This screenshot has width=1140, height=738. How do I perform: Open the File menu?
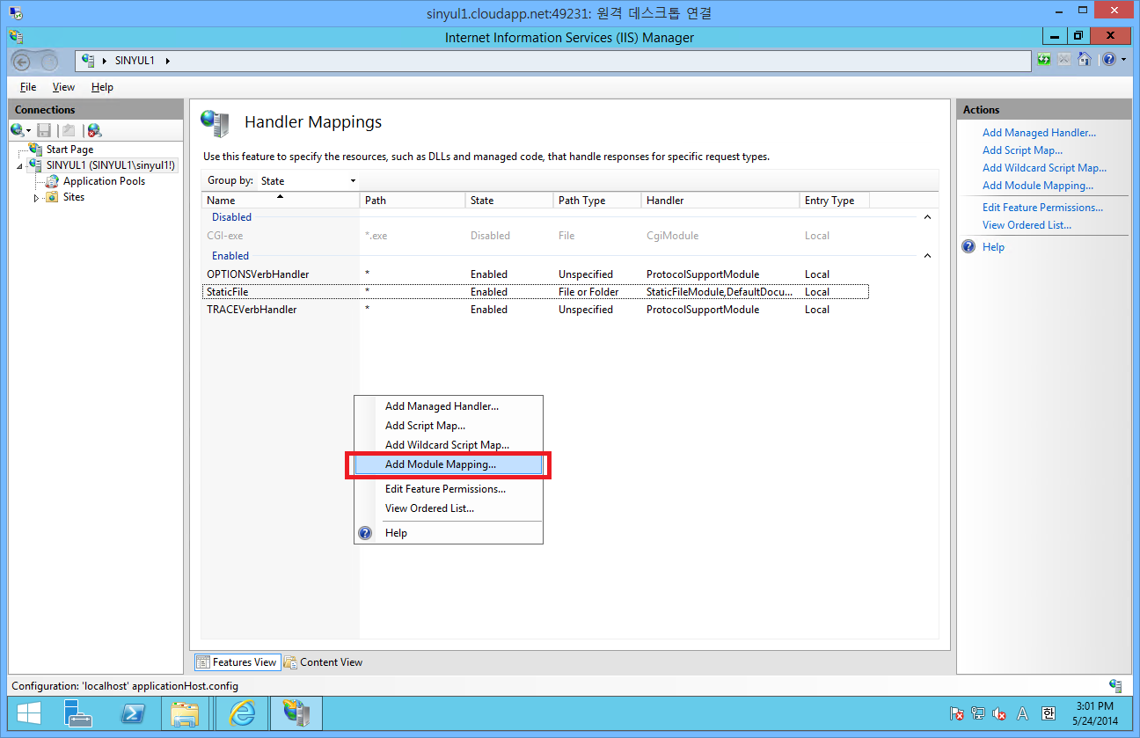[28, 87]
